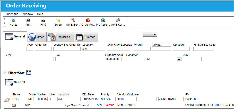
Task: Click the S/N search input field
Action: coord(79,59)
